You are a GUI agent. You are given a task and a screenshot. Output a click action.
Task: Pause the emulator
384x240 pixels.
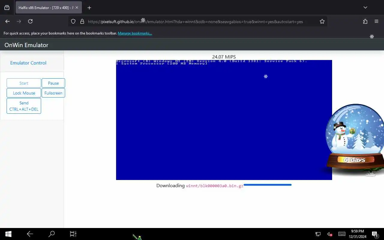[x=53, y=83]
